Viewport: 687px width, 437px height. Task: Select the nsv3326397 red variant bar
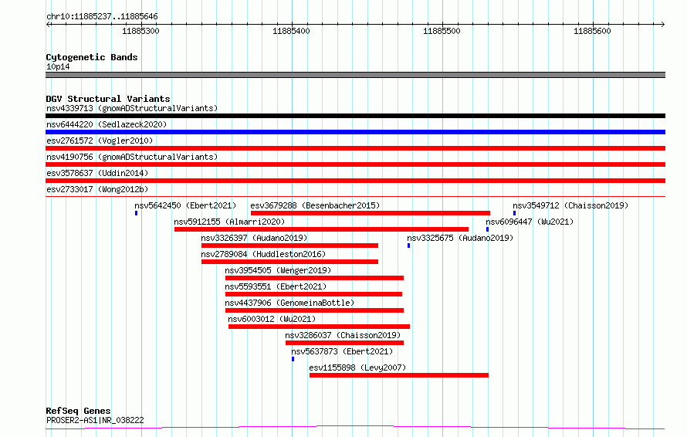click(x=289, y=246)
